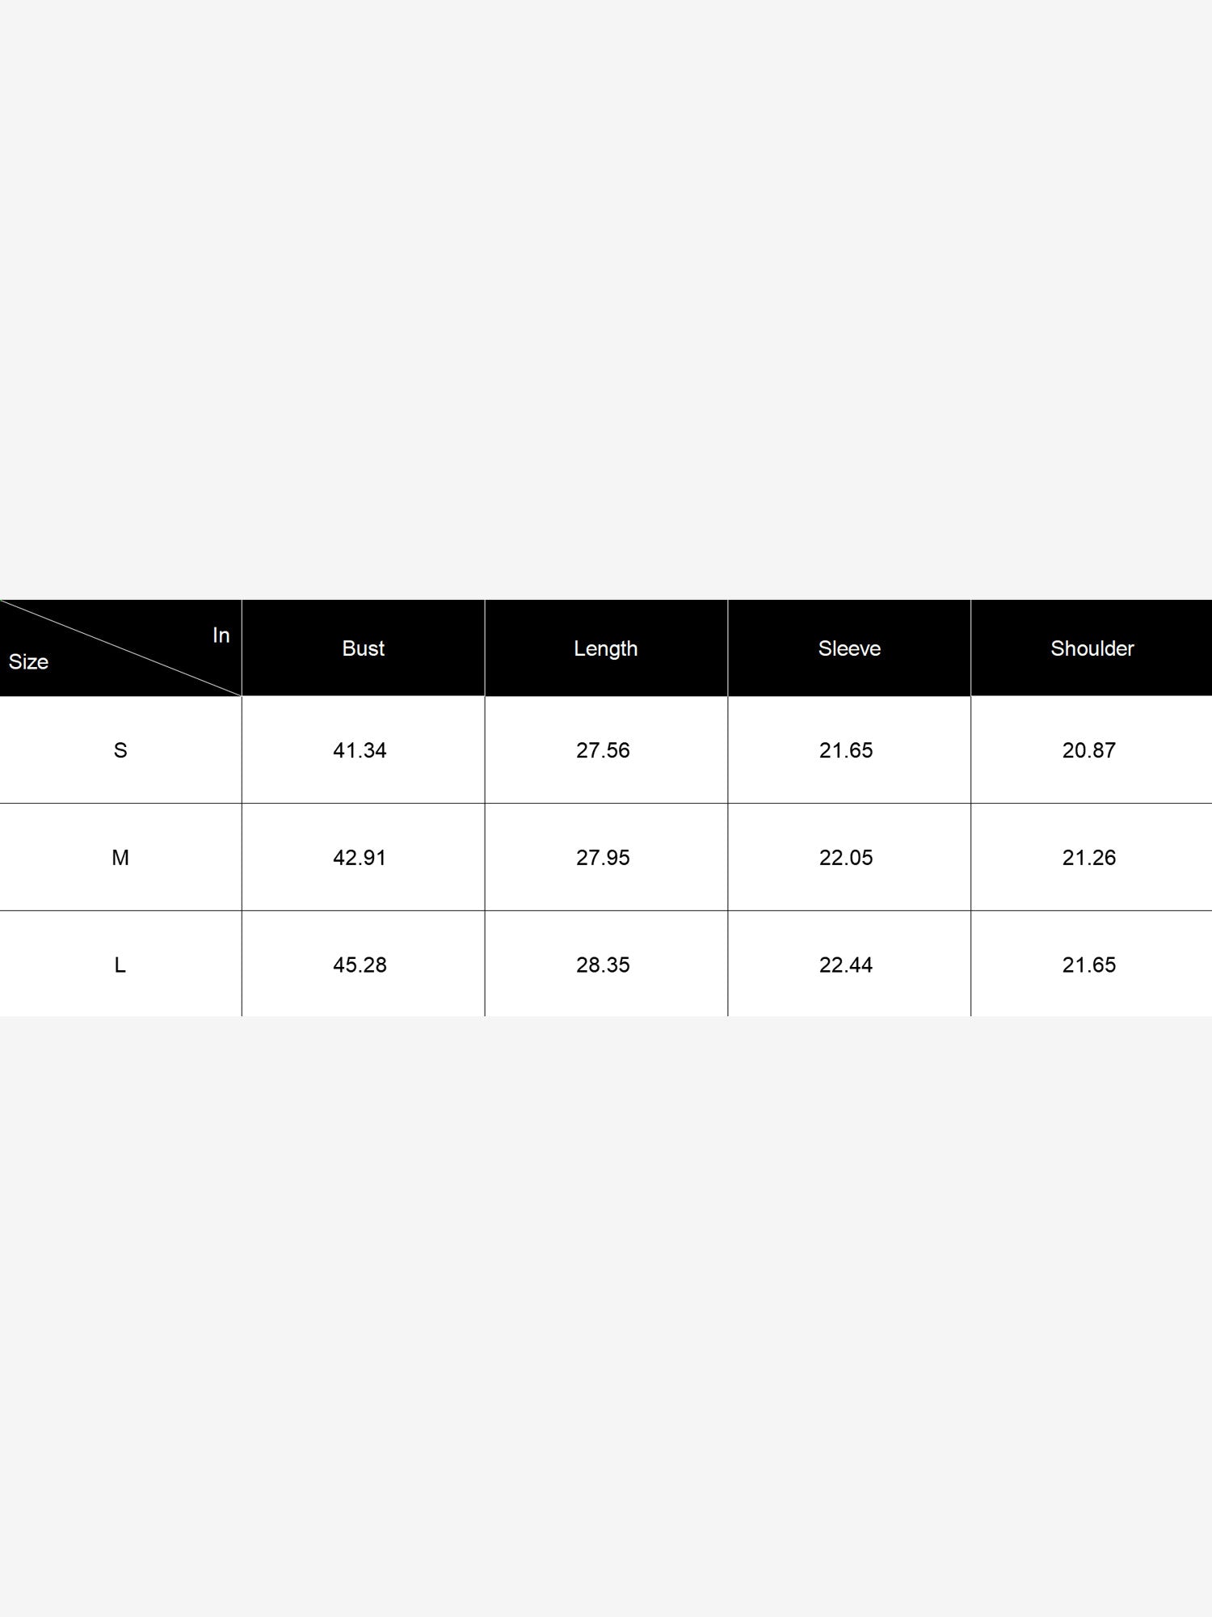Select the M size row label
This screenshot has height=1617, width=1212.
[x=120, y=858]
